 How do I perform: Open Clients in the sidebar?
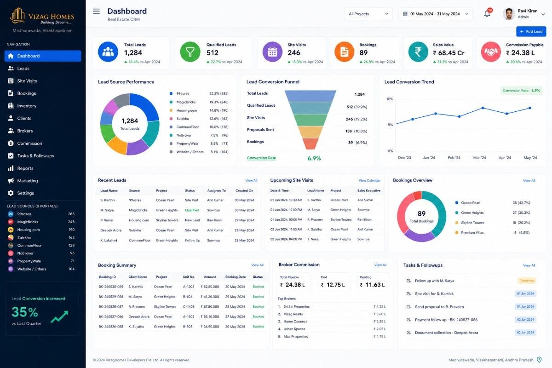click(43, 118)
